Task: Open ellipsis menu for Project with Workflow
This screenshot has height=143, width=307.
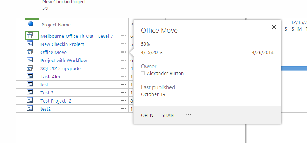Action: coord(124,60)
